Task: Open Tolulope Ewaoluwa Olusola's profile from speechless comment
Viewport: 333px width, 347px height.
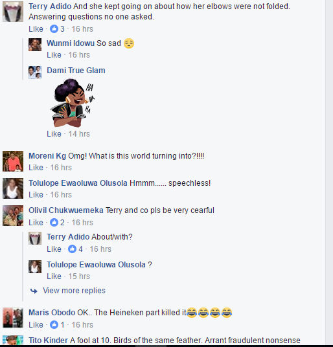Action: 78,183
